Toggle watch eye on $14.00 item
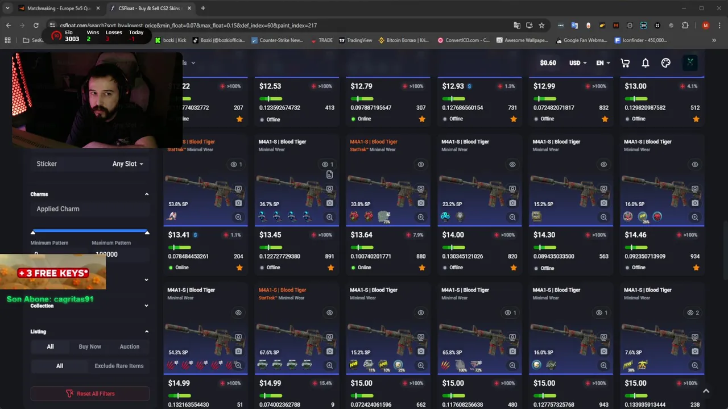 click(x=512, y=164)
